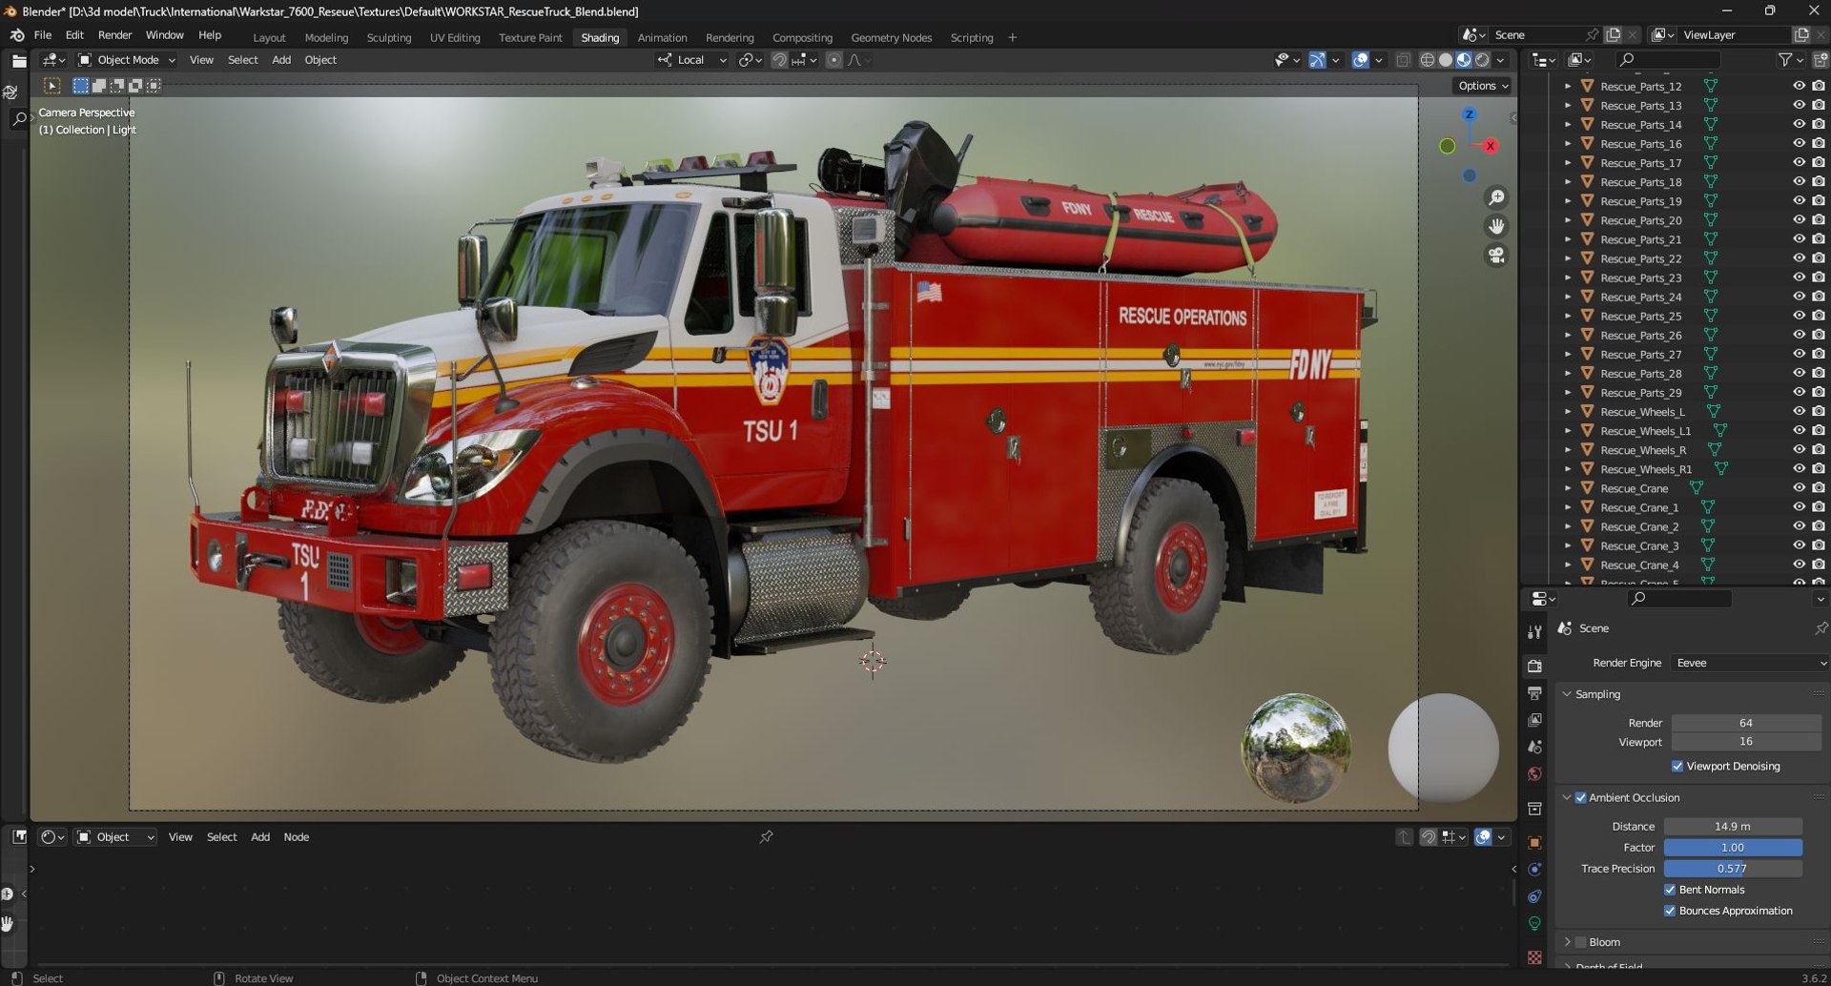
Task: Open the Render menu
Action: point(114,35)
